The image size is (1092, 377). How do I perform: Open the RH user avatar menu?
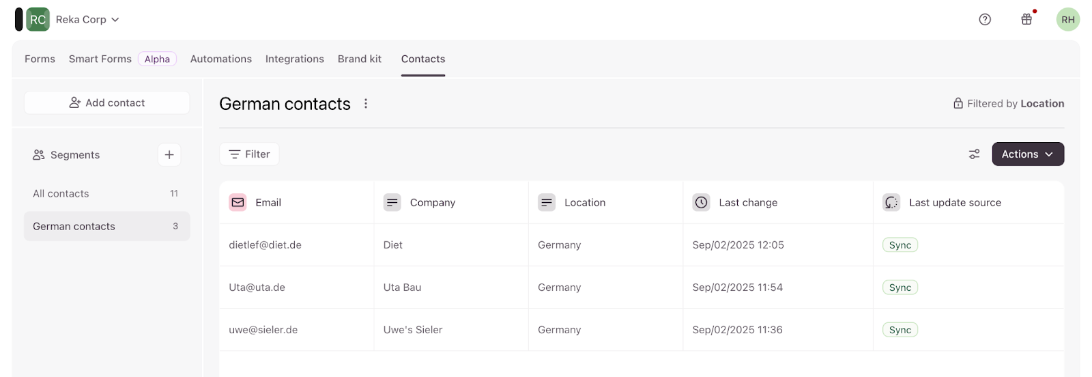pyautogui.click(x=1067, y=20)
